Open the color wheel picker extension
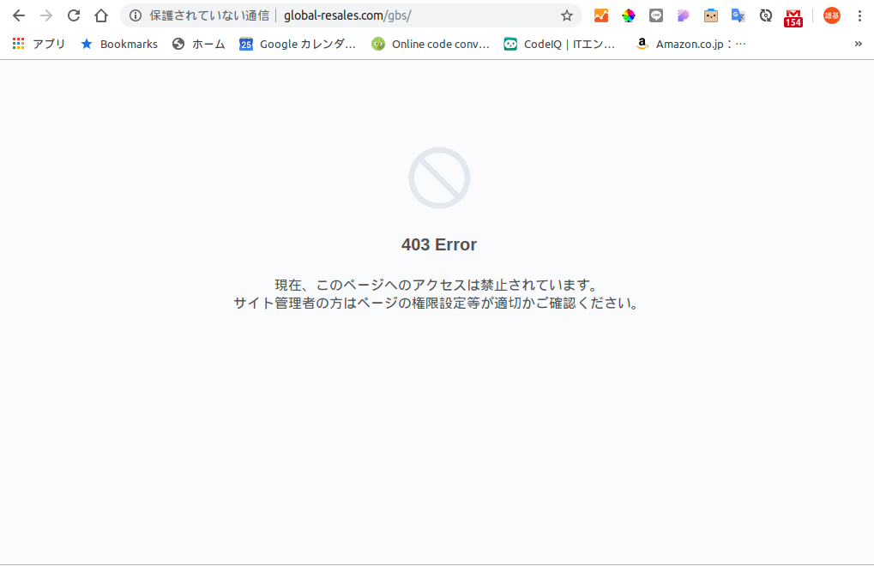Image resolution: width=874 pixels, height=566 pixels. pyautogui.click(x=629, y=15)
